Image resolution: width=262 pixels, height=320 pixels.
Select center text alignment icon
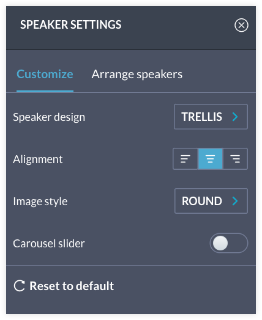pos(210,159)
